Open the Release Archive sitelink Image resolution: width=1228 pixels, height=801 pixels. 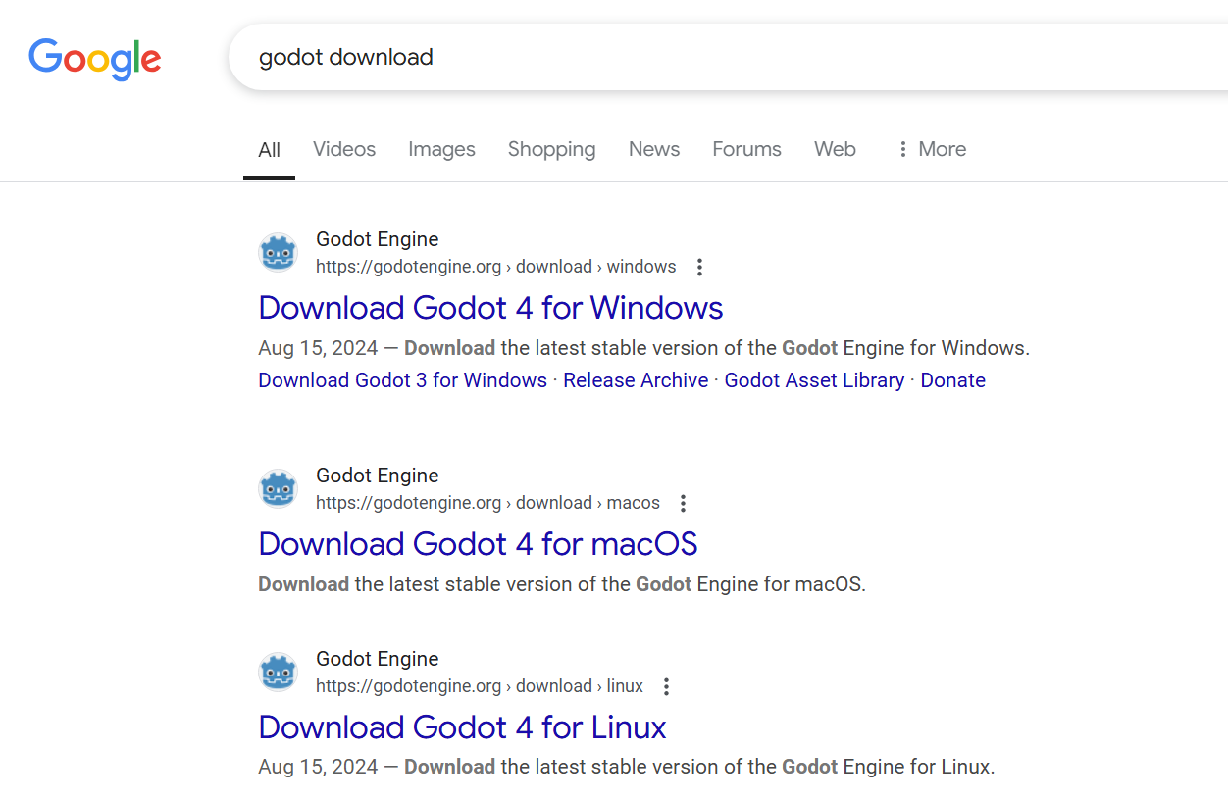[x=636, y=380]
